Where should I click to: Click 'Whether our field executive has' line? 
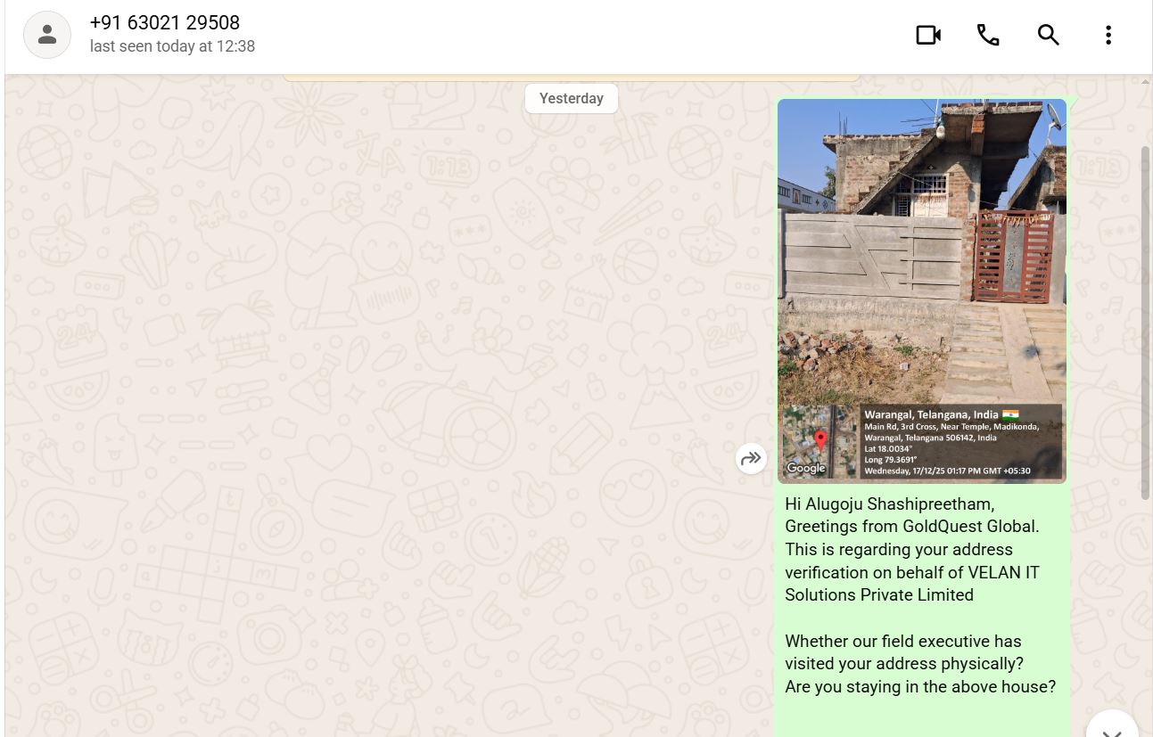(903, 642)
